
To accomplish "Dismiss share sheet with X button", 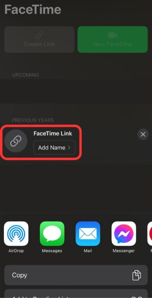I will [143, 135].
